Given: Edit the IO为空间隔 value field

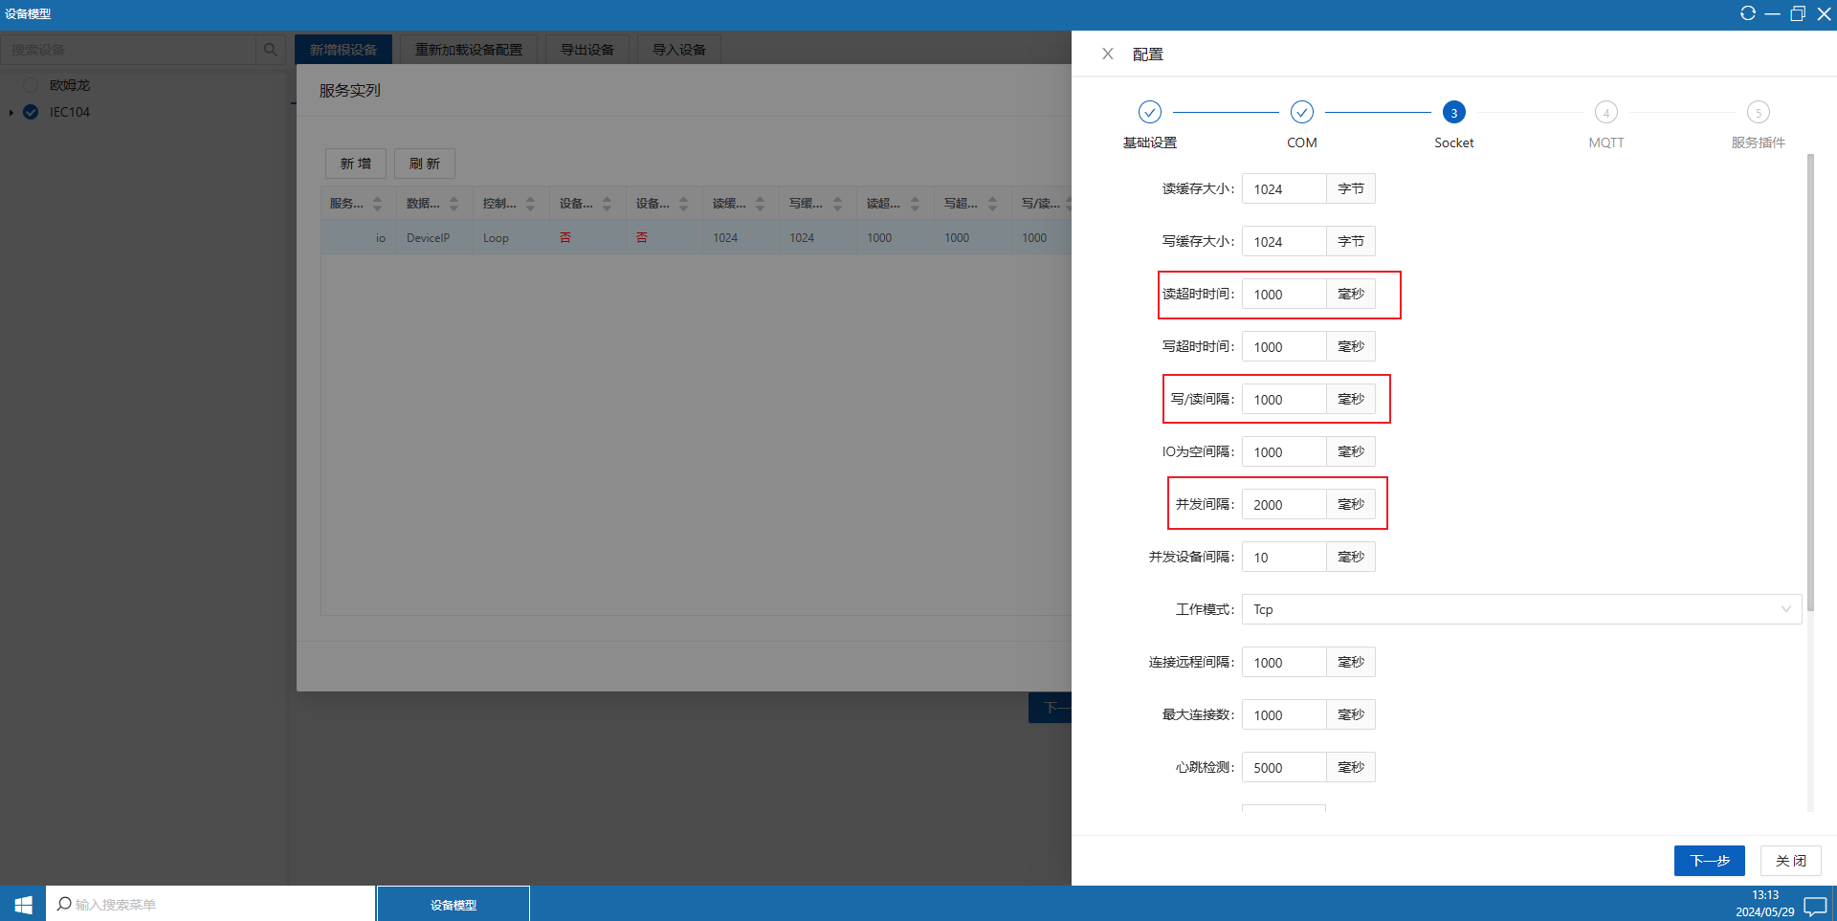Looking at the screenshot, I should pyautogui.click(x=1284, y=452).
